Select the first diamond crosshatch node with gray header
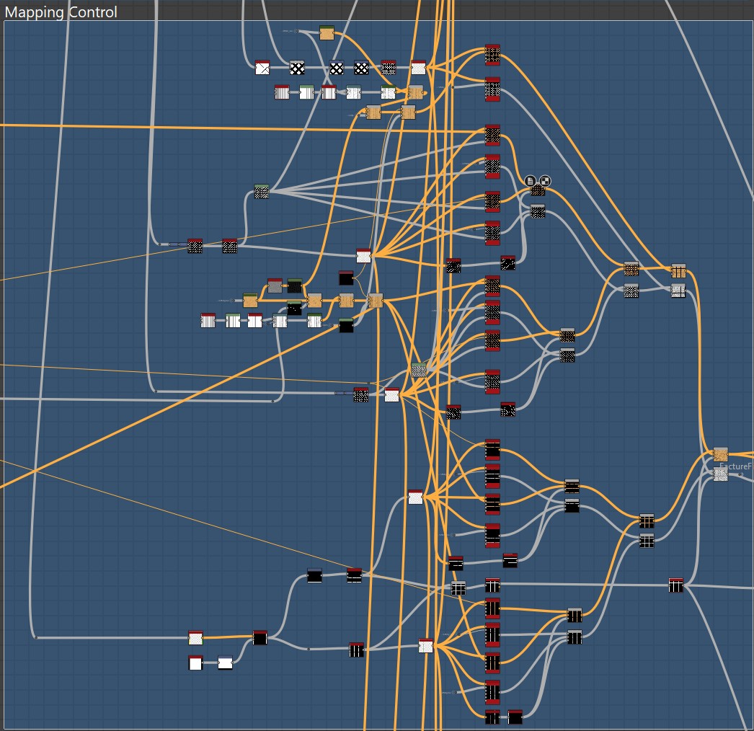754x731 pixels. click(x=297, y=68)
